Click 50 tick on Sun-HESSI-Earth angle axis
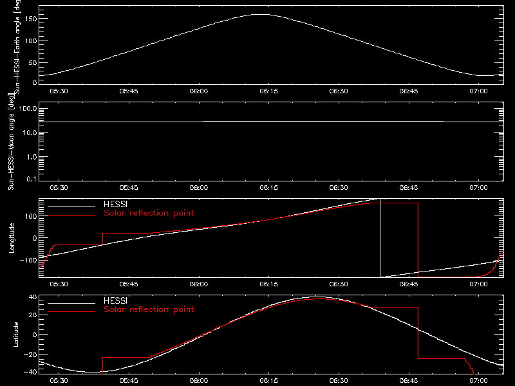This screenshot has height=386, width=515. click(x=33, y=62)
